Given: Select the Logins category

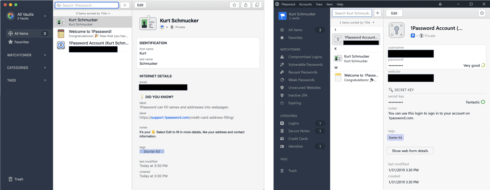Looking at the screenshot, I should point(302,123).
